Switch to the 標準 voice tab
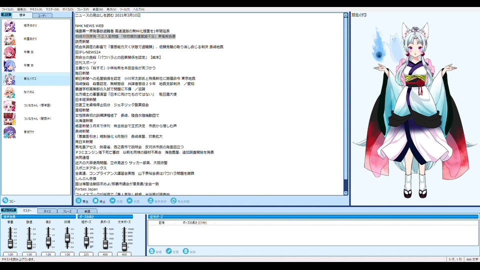The image size is (480, 270). click(x=22, y=15)
